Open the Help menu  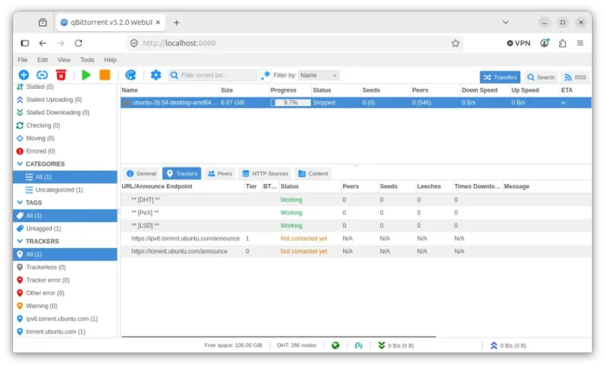click(110, 60)
